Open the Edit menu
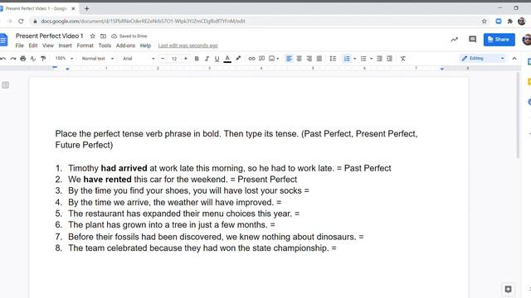Viewport: 531px width, 298px height. coord(33,46)
